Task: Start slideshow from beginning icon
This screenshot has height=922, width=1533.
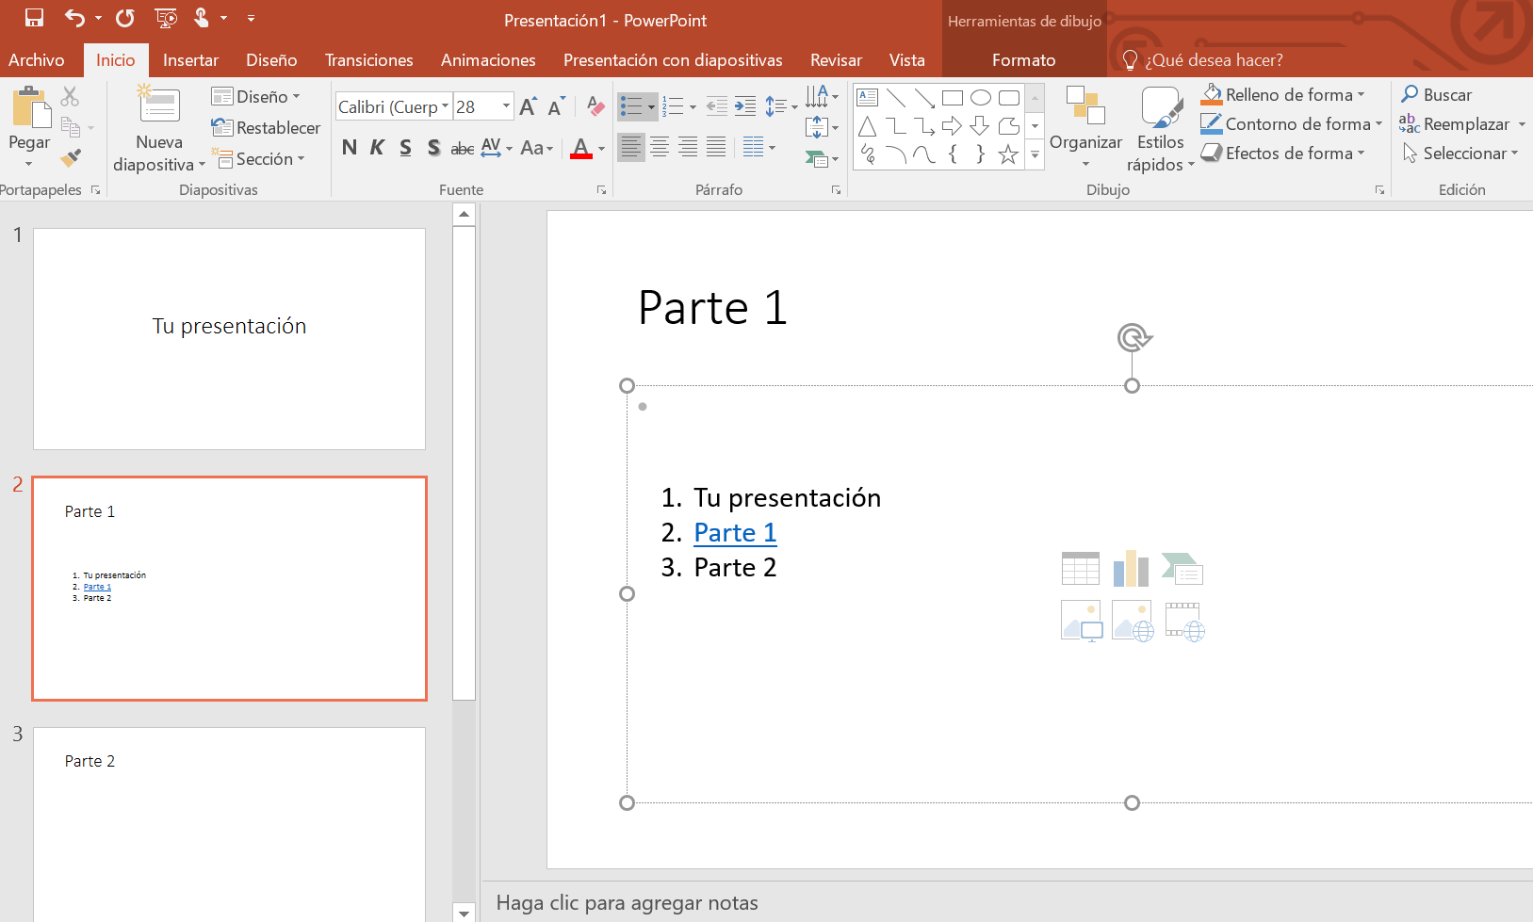Action: tap(166, 18)
